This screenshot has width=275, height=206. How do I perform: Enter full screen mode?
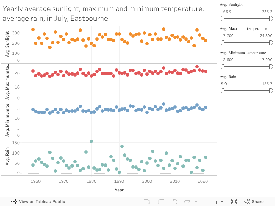click(234, 202)
